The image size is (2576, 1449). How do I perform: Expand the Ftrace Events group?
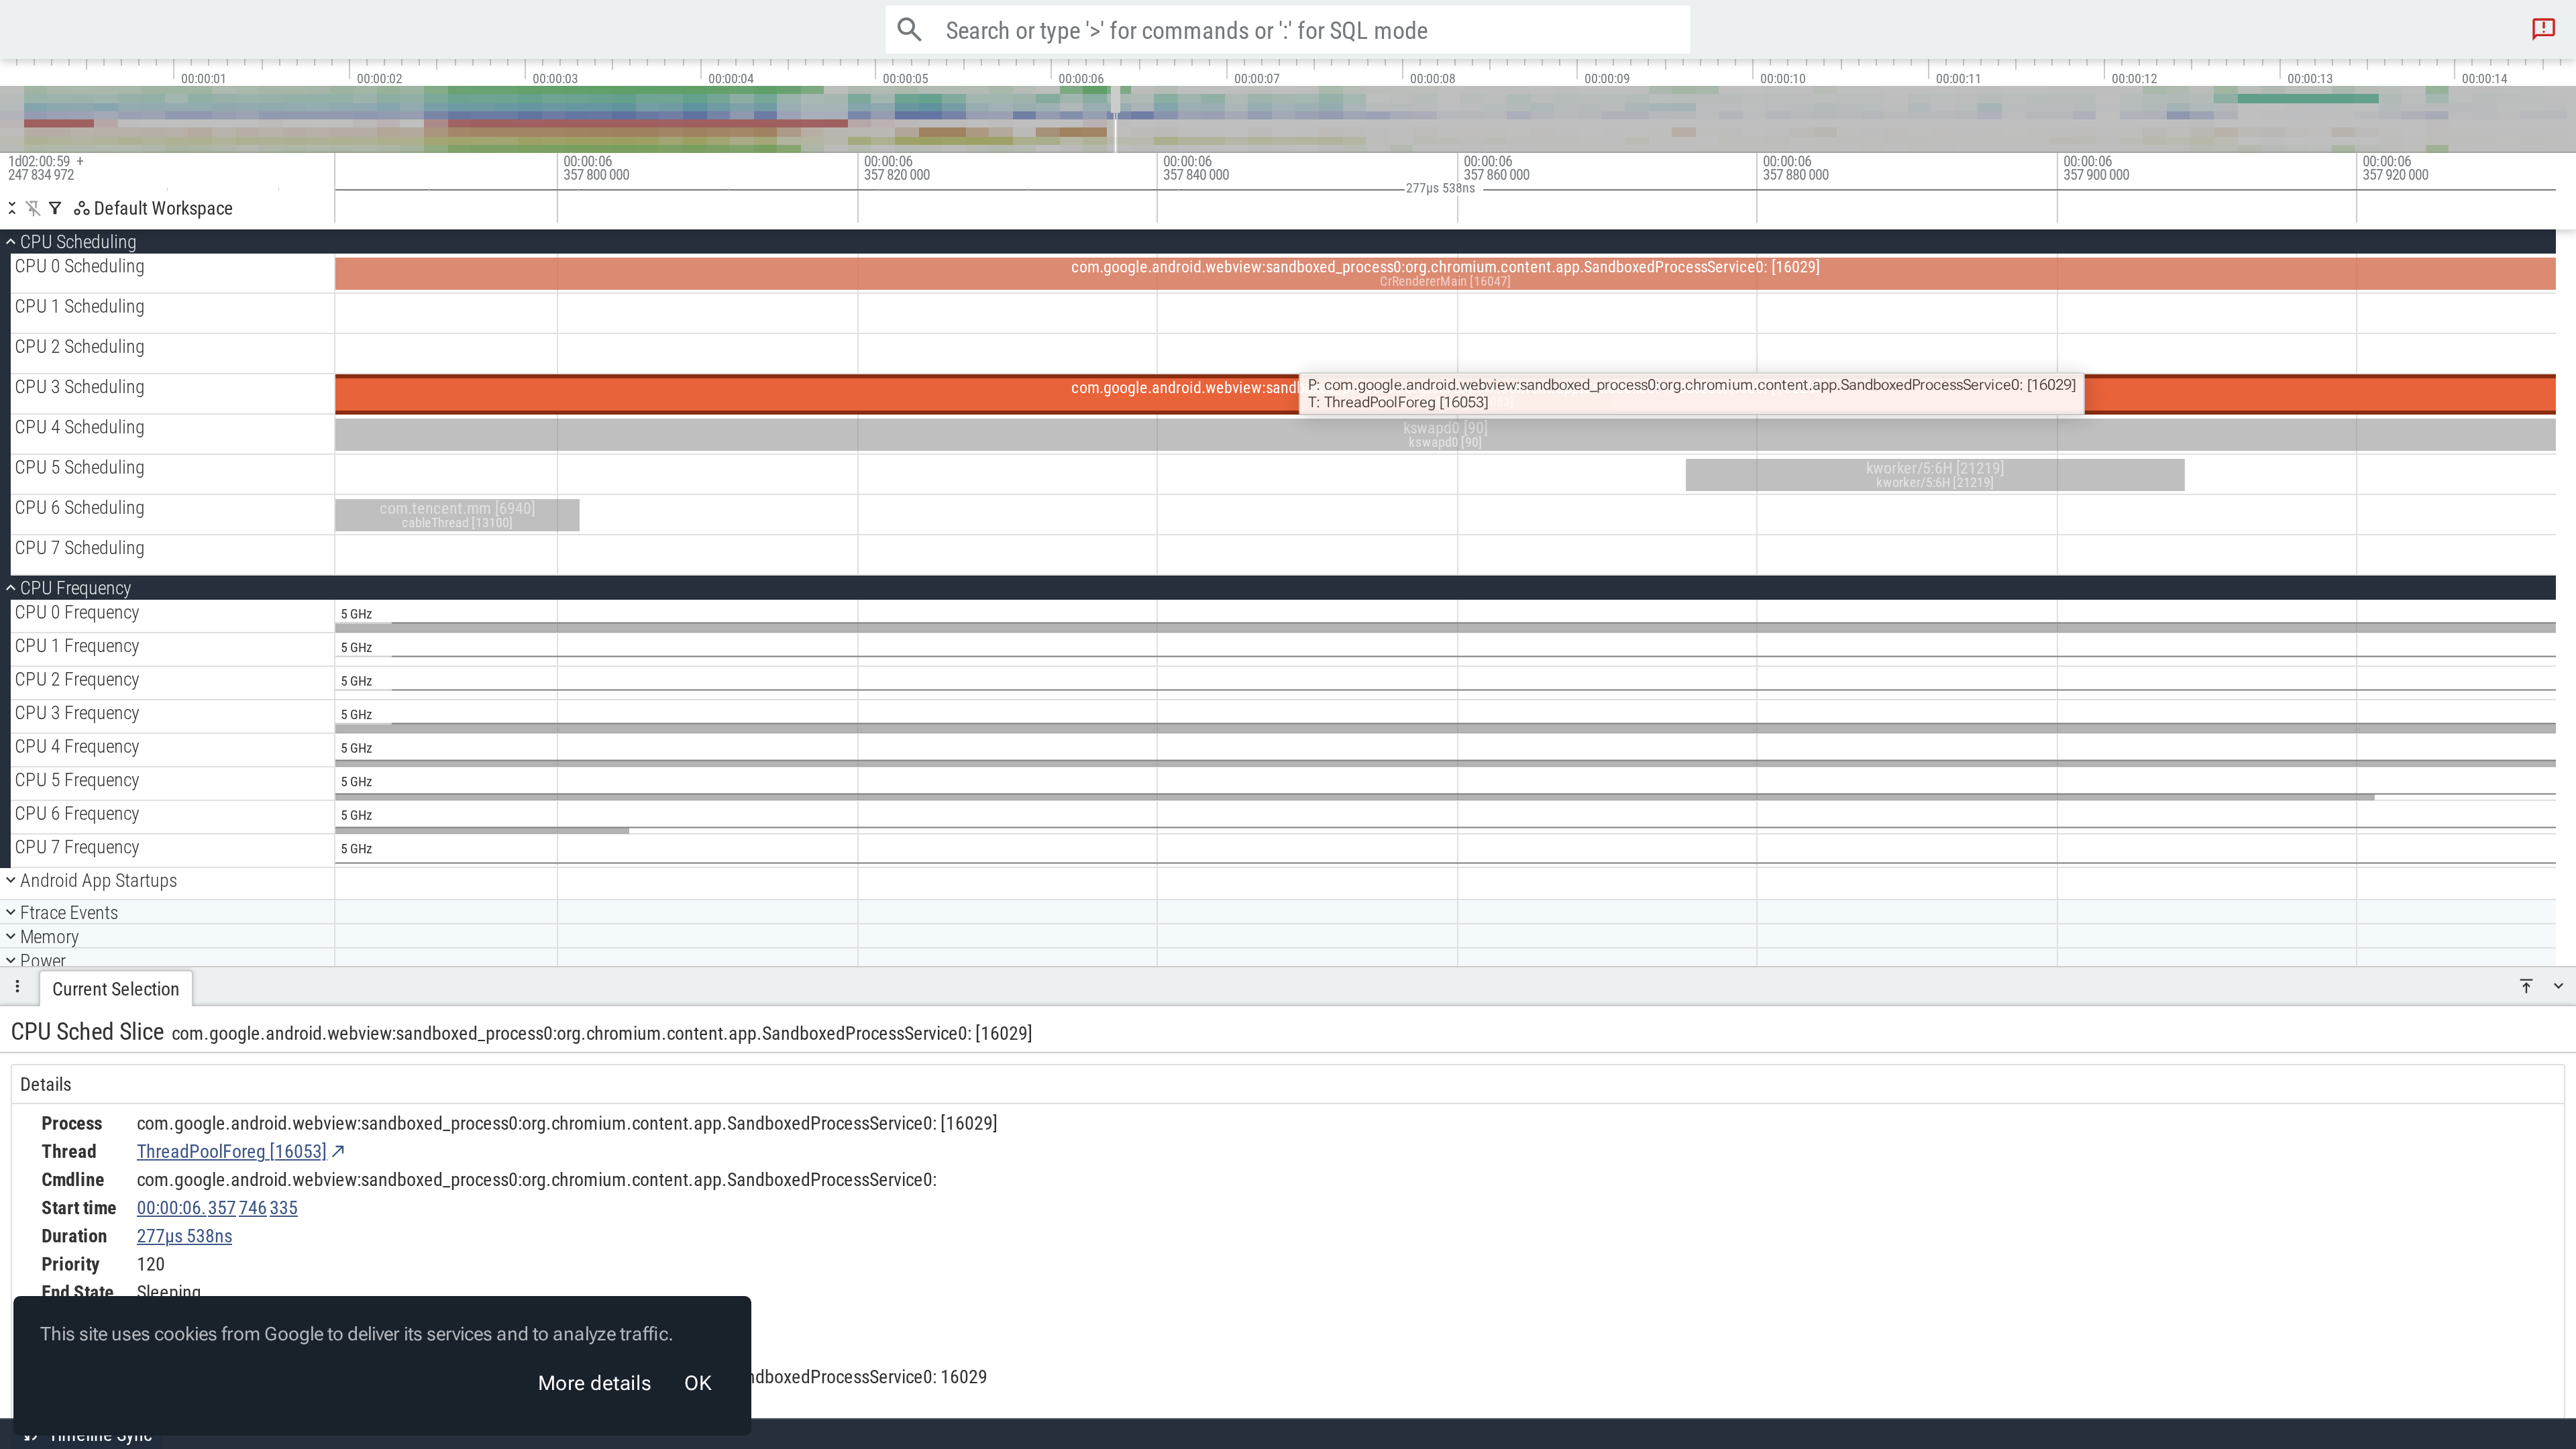tap(11, 913)
